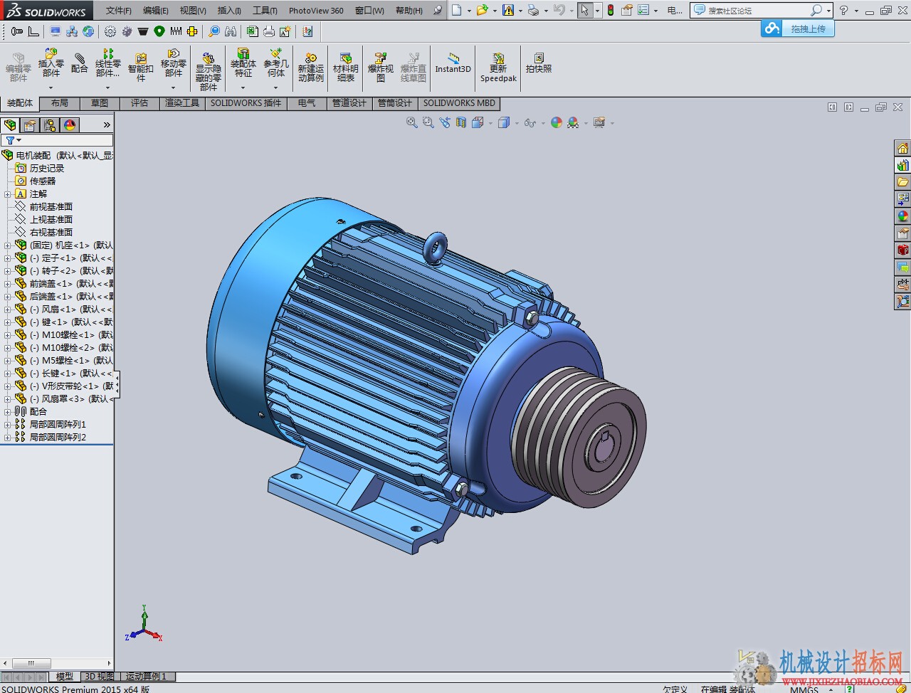Open Bill of Materials (材料明细表)
Screen dimensions: 911x693
pyautogui.click(x=346, y=67)
